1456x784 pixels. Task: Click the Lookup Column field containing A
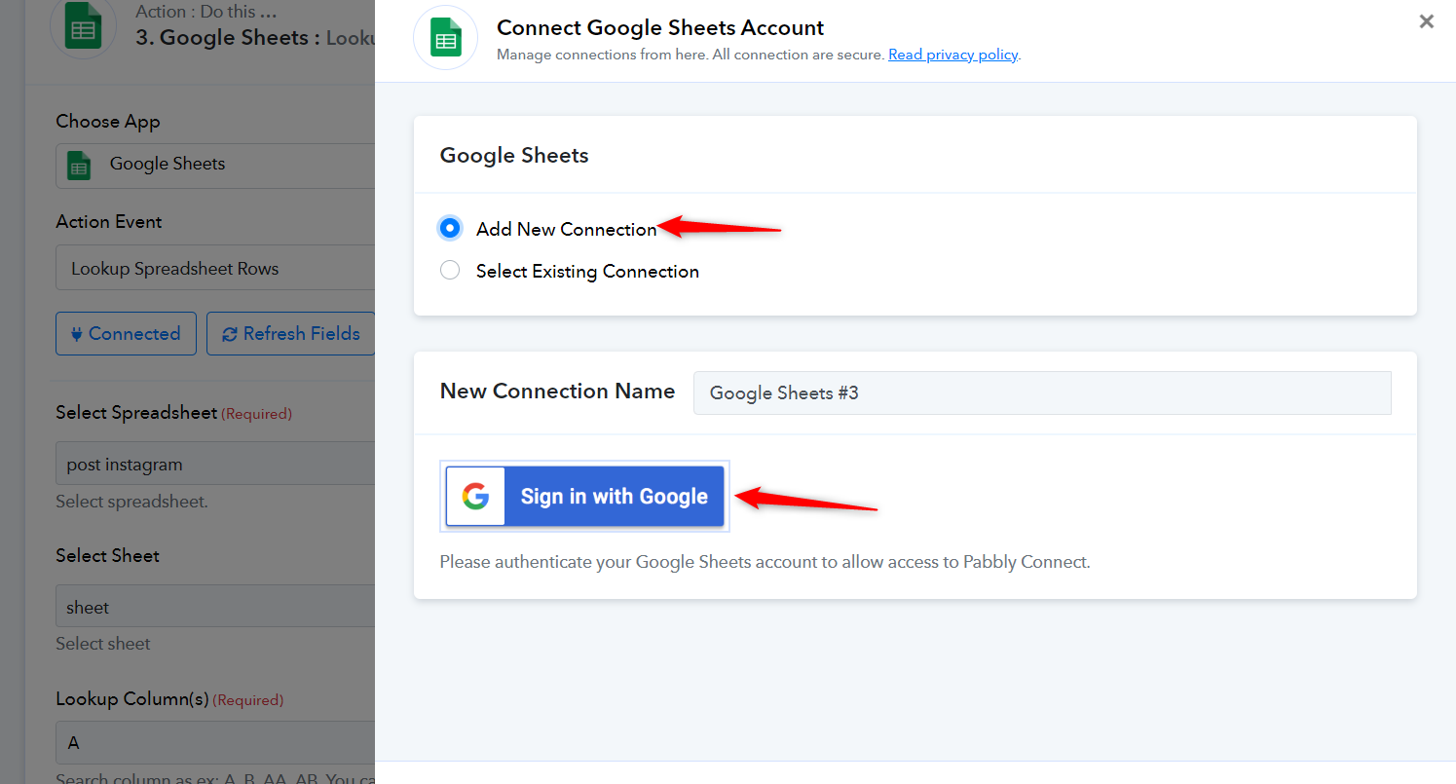coord(215,743)
